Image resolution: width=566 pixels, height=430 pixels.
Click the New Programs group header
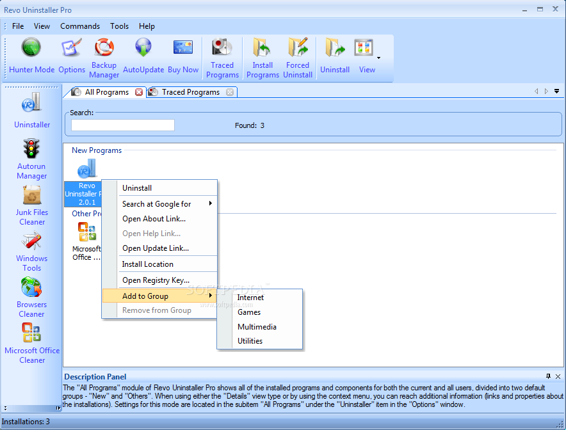97,150
